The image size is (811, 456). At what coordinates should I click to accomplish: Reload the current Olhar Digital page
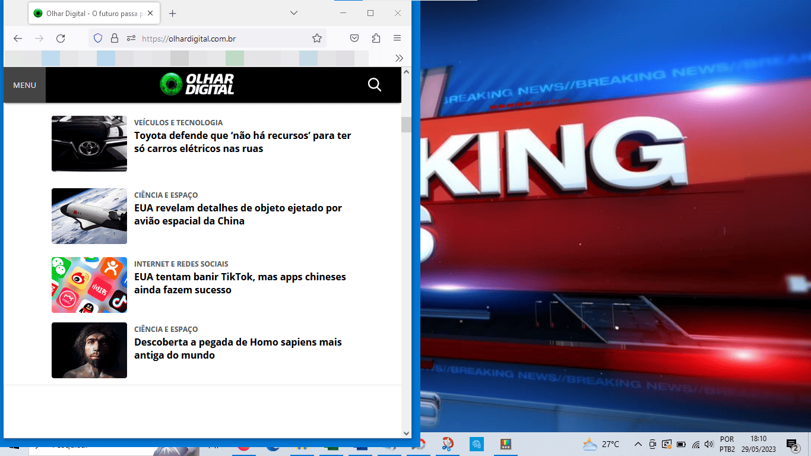tap(61, 39)
